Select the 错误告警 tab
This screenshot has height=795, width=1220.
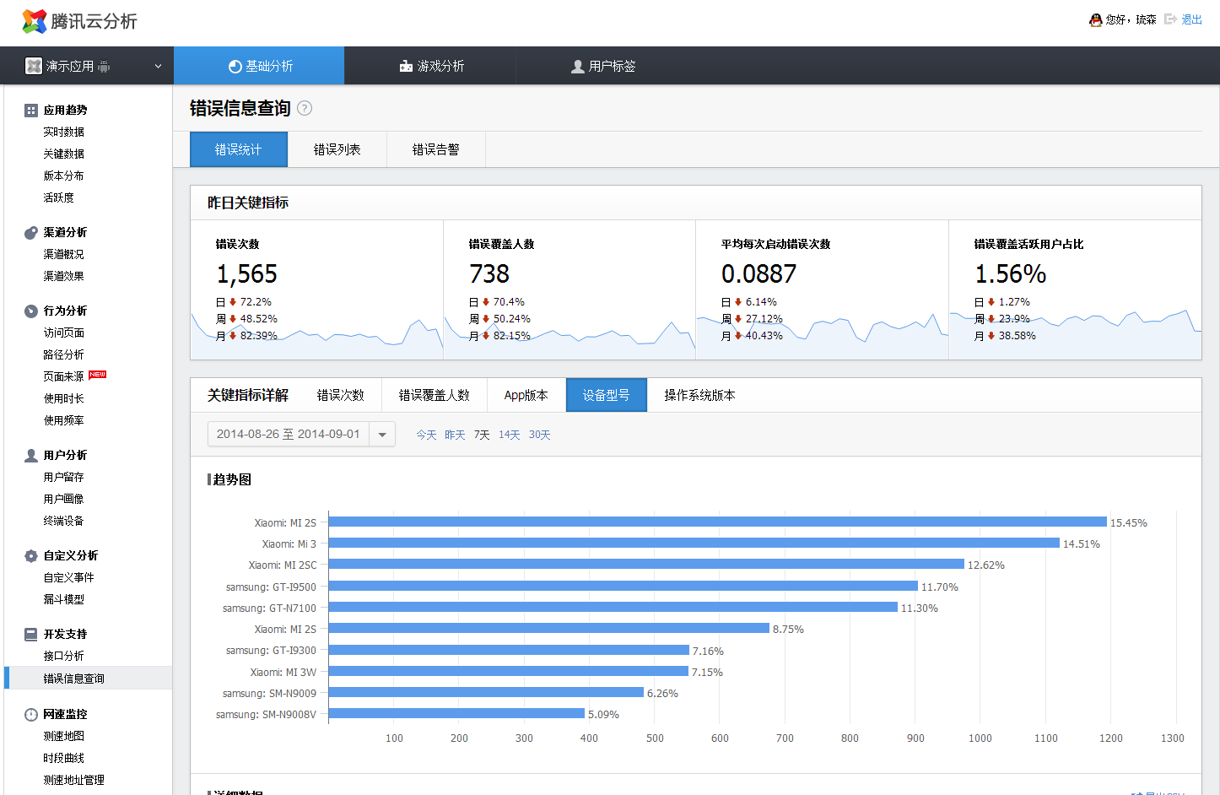coord(436,149)
